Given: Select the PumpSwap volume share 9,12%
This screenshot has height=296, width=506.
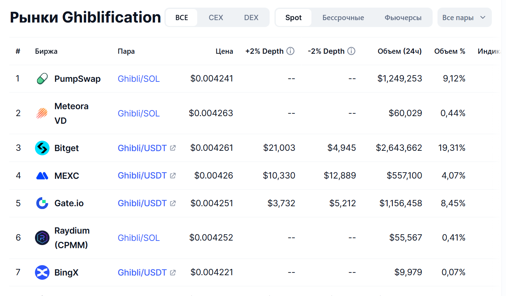Looking at the screenshot, I should (454, 79).
